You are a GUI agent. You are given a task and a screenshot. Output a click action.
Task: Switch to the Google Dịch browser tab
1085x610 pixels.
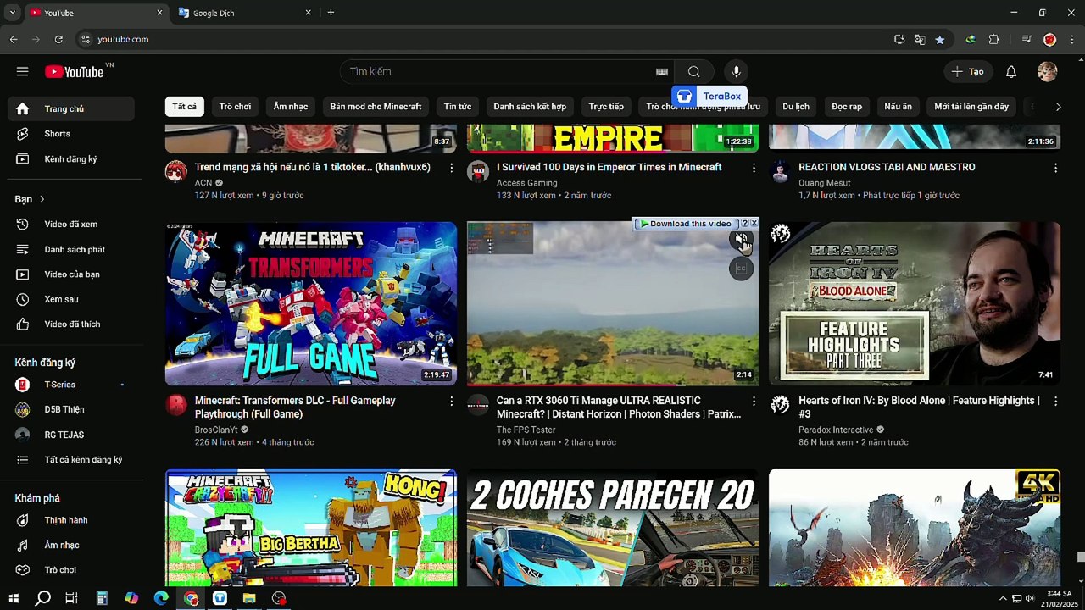pos(242,13)
